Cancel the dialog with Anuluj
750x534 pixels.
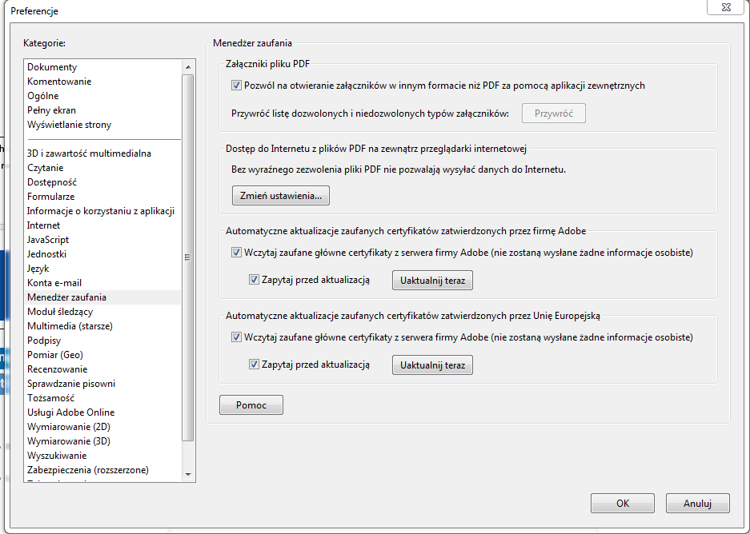tap(697, 504)
